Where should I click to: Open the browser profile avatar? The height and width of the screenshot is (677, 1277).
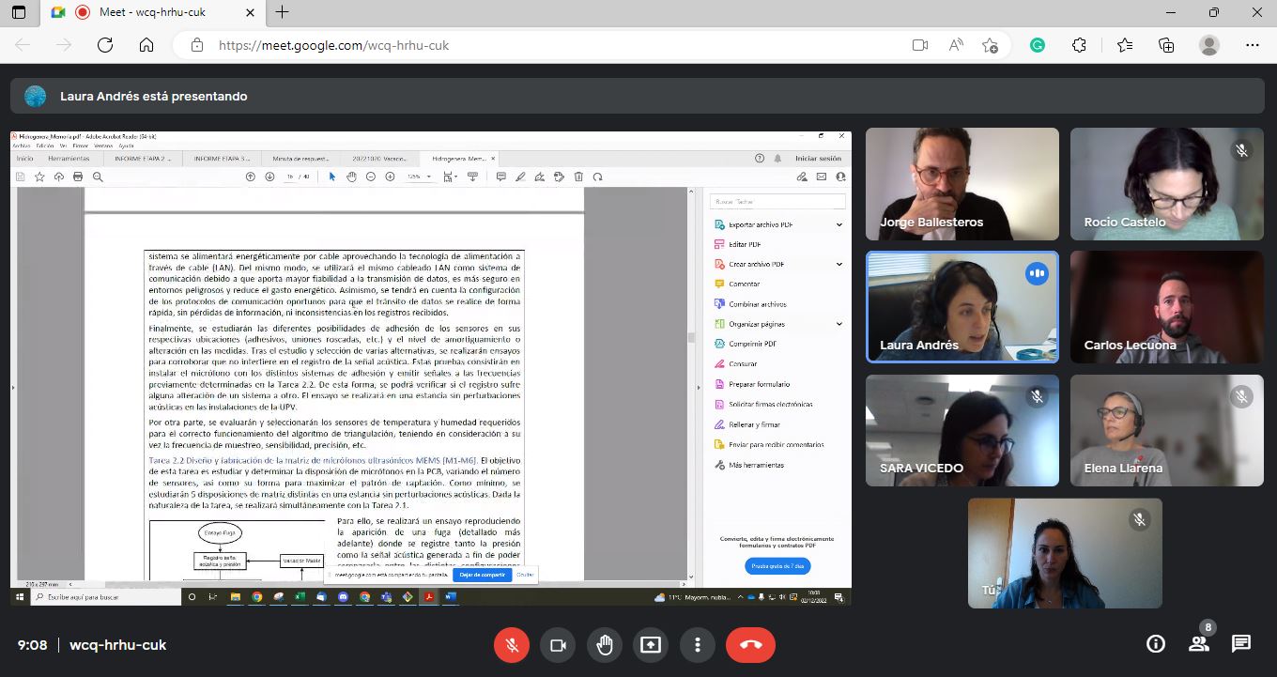click(x=1209, y=45)
